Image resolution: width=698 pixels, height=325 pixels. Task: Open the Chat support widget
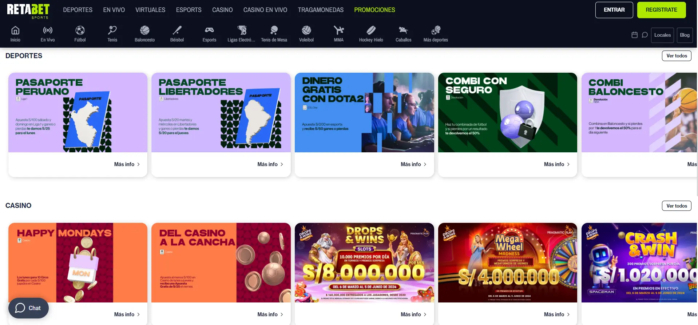pyautogui.click(x=28, y=308)
